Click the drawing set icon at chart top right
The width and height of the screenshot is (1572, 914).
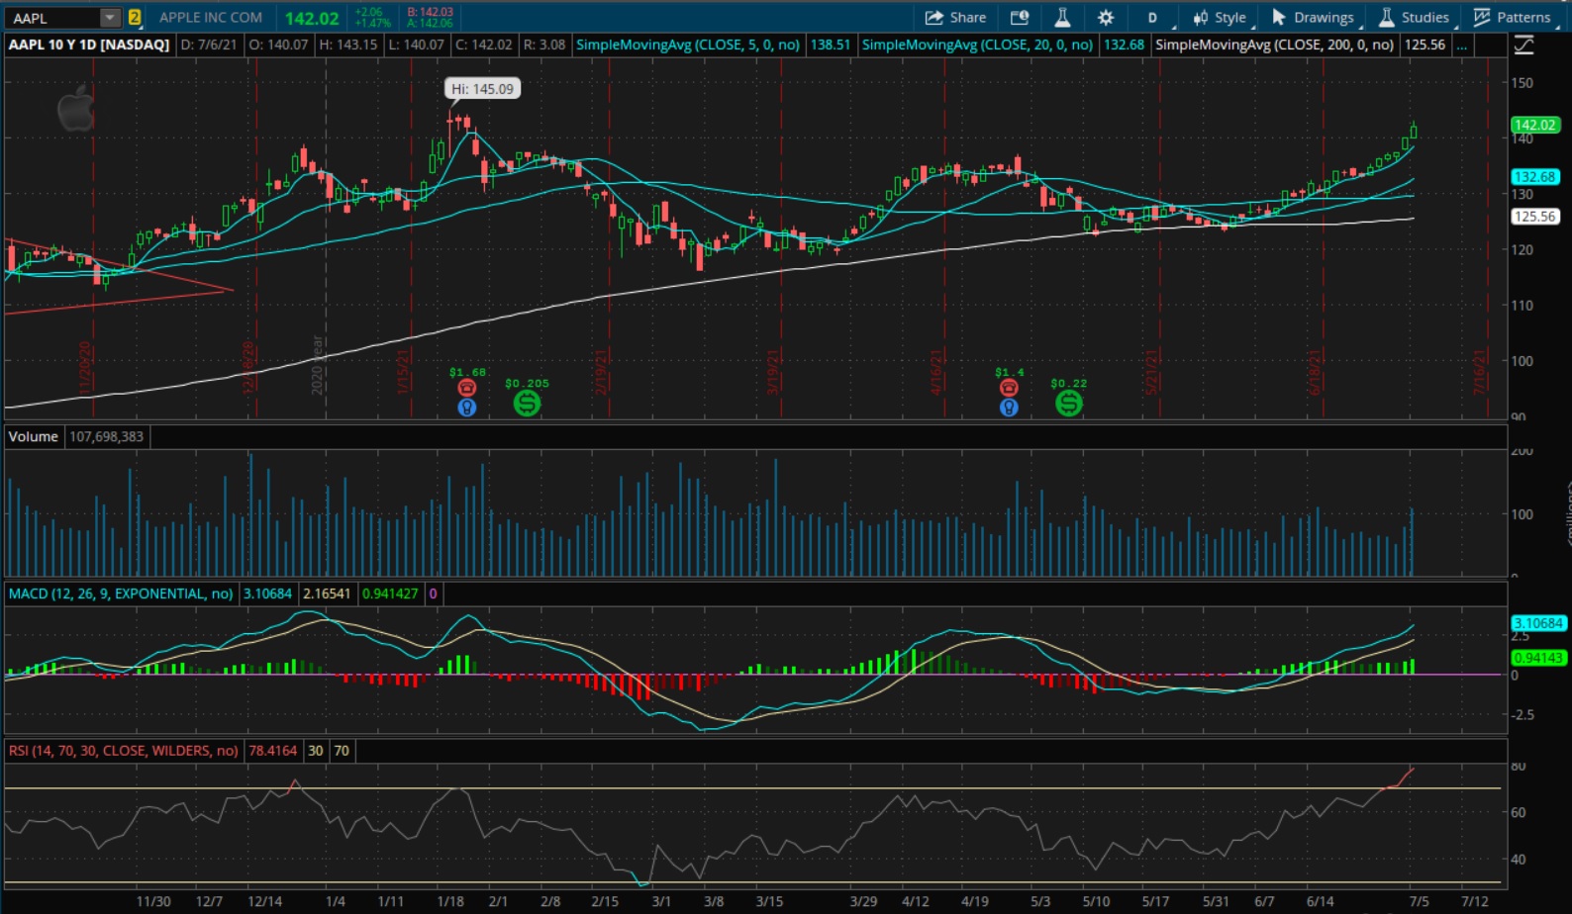point(1524,46)
